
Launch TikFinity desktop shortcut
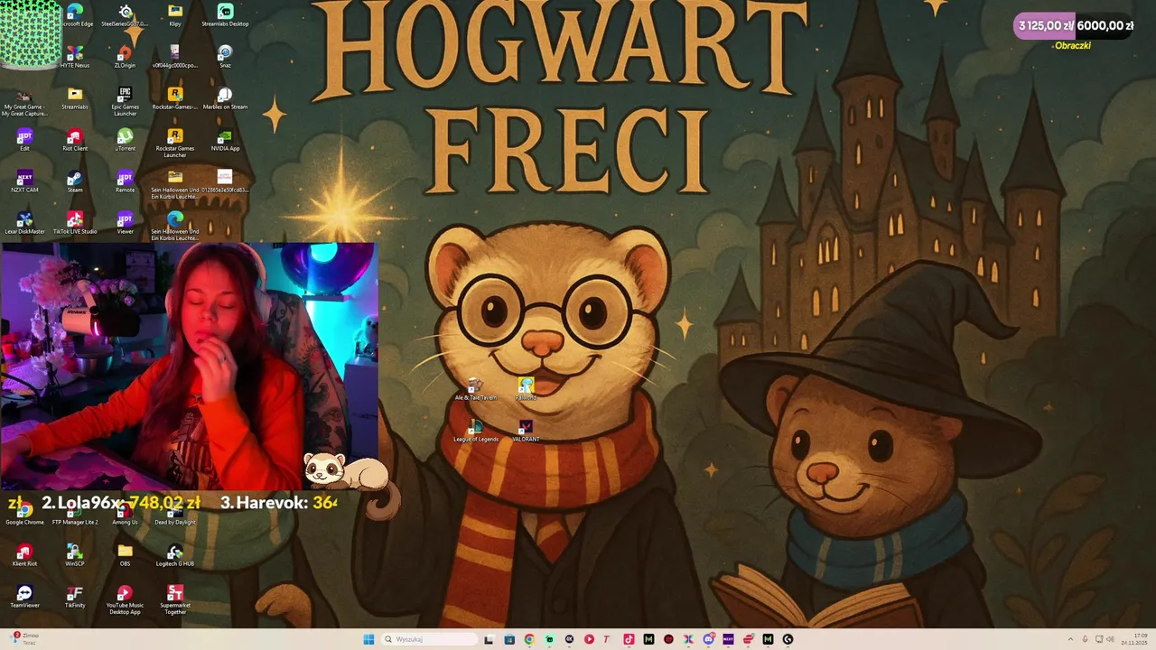coord(75,597)
